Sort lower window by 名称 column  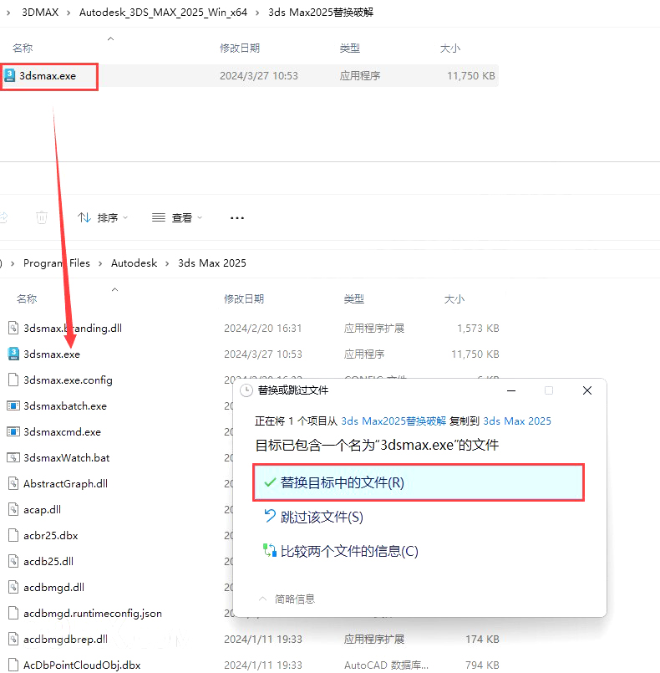click(x=27, y=298)
